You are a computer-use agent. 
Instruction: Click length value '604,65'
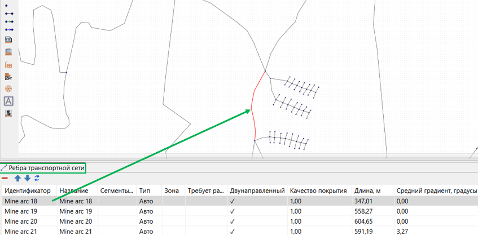pyautogui.click(x=363, y=221)
